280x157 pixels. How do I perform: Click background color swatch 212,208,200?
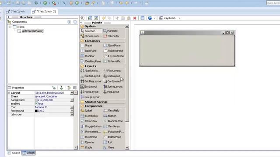36,100
